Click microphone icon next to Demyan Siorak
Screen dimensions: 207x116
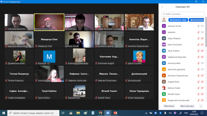(x=198, y=26)
